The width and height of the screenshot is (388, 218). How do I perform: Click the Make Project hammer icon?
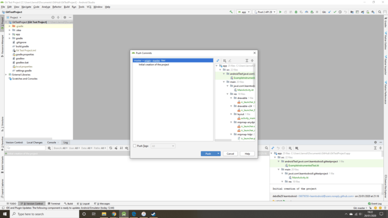click(231, 12)
